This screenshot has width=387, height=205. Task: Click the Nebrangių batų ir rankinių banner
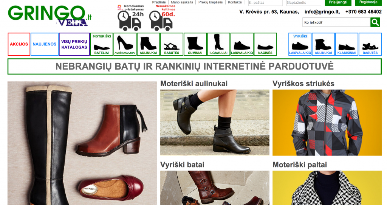tap(195, 66)
